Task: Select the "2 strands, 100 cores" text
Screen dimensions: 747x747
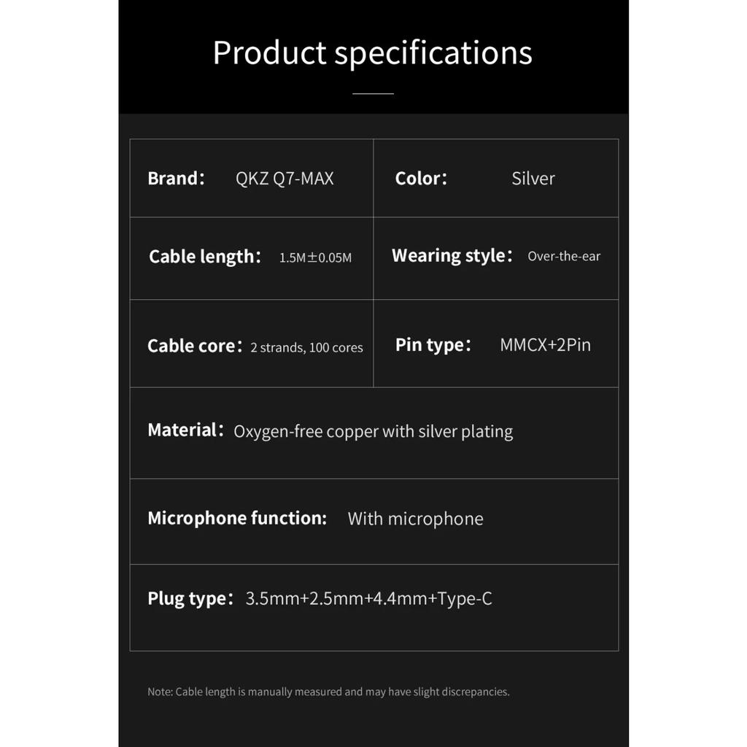Action: pos(306,347)
